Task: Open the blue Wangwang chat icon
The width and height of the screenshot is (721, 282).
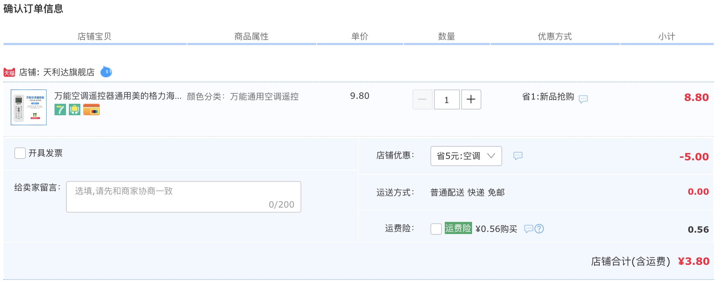Action: [106, 72]
